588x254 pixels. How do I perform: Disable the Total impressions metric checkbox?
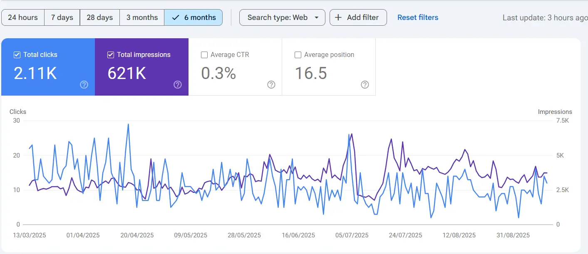click(x=111, y=54)
